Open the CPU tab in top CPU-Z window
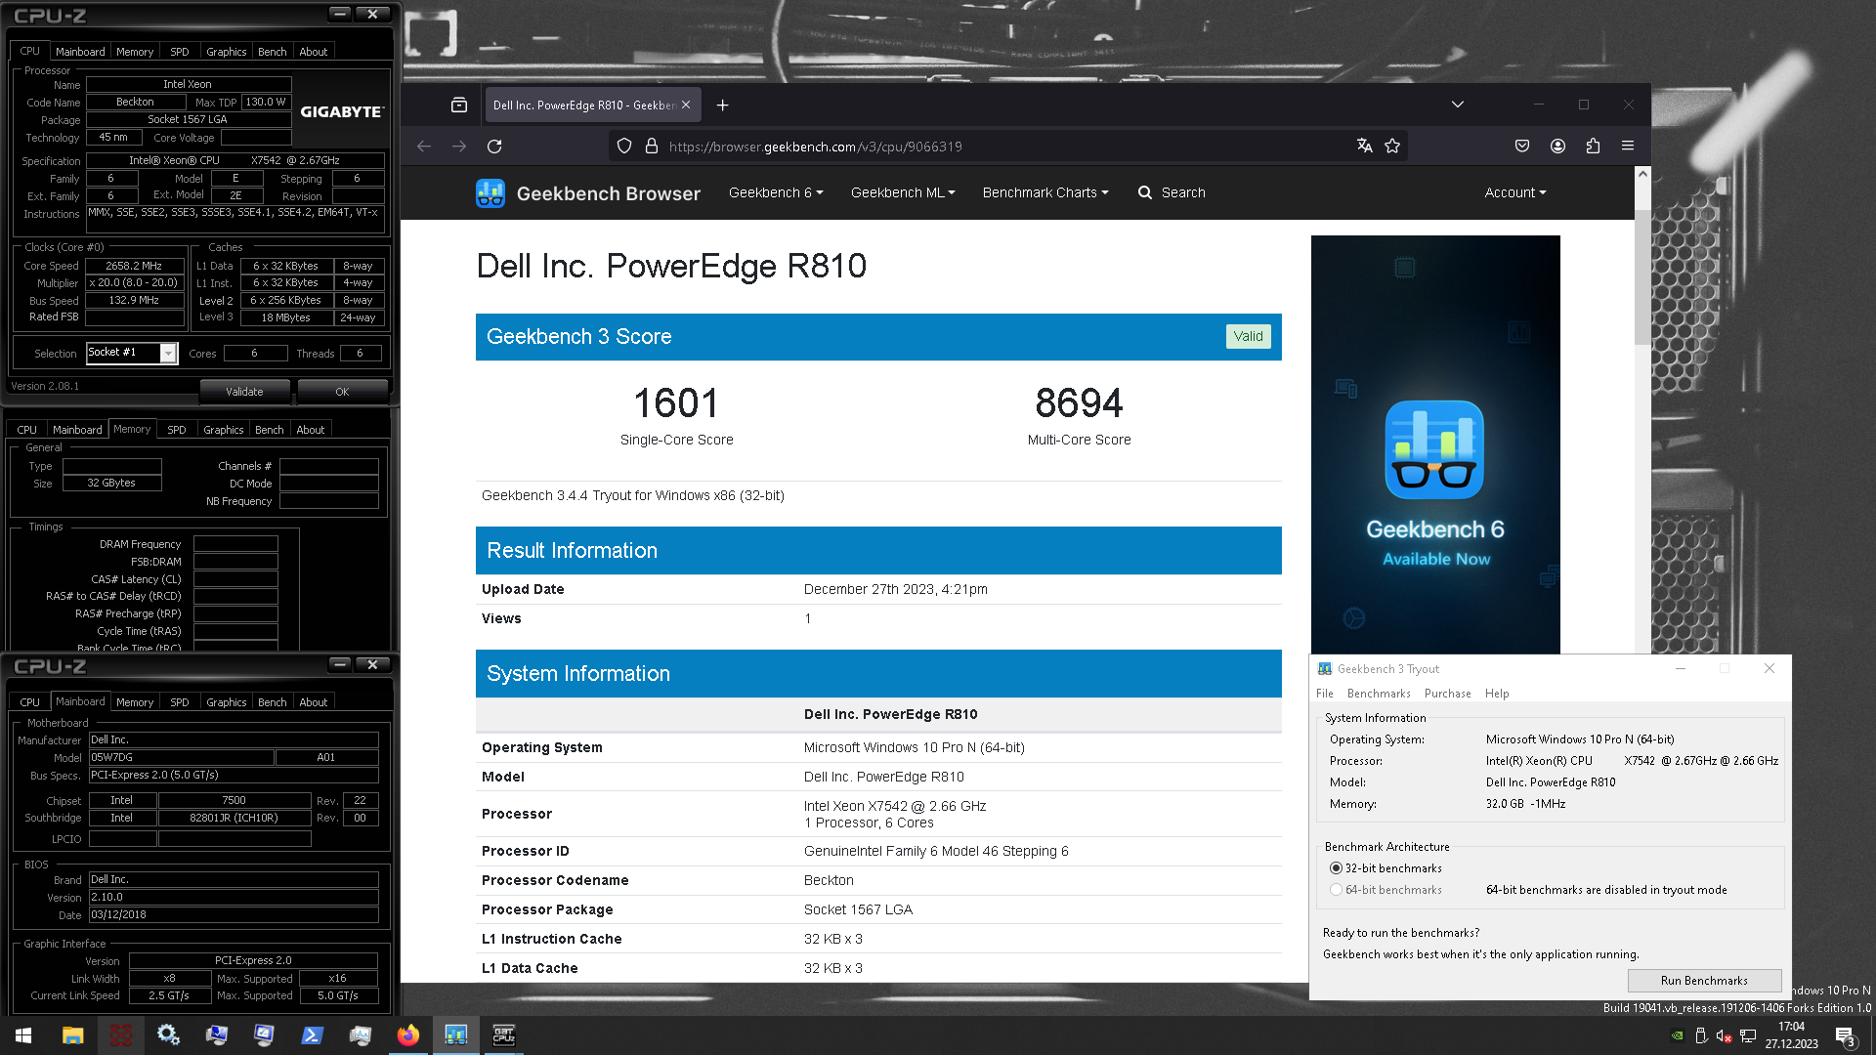Viewport: 1876px width, 1055px height. coord(30,51)
